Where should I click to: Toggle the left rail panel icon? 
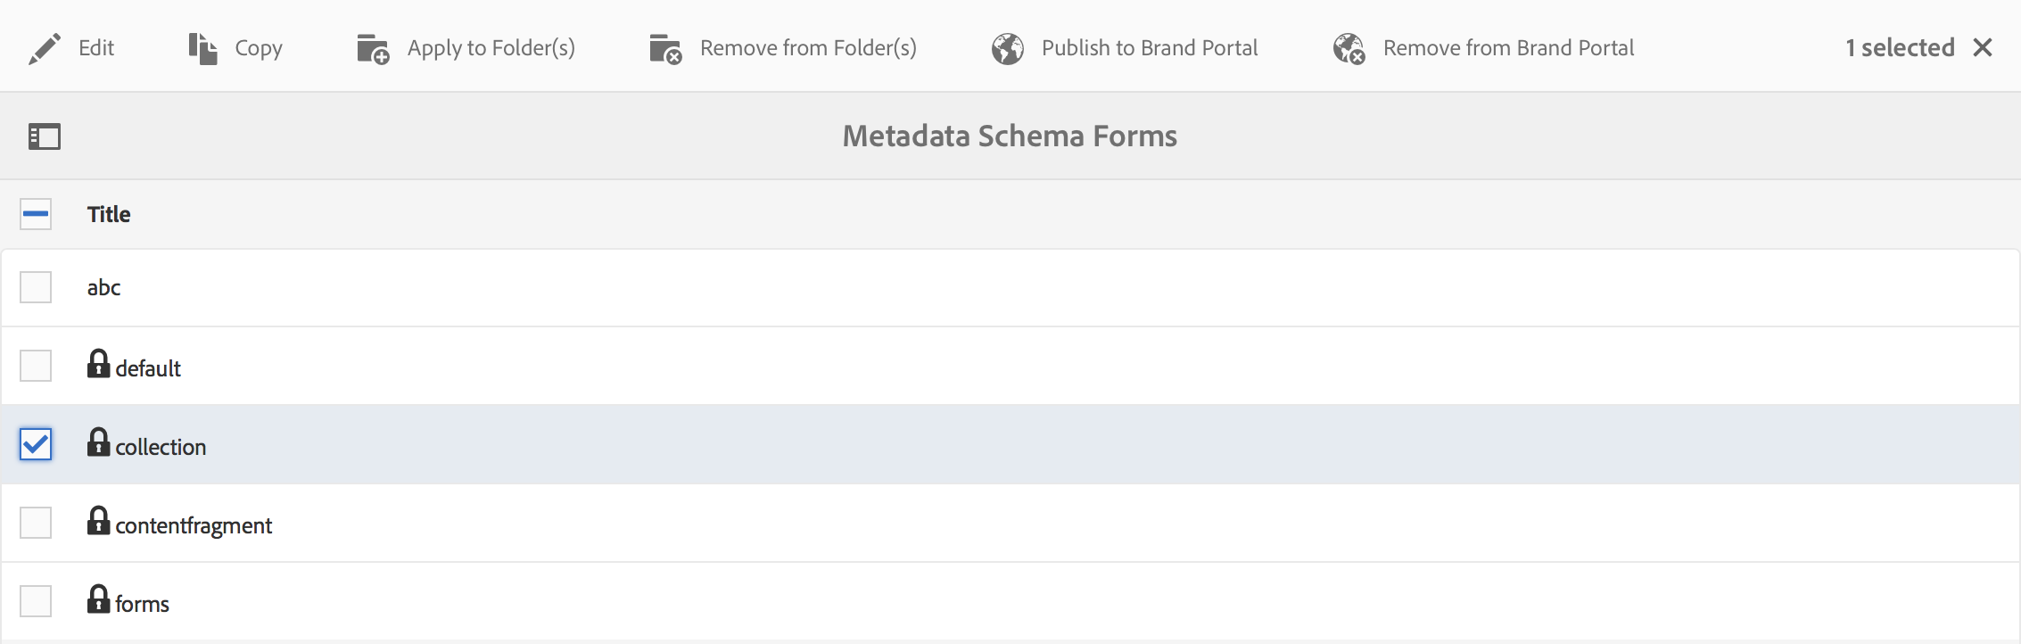(45, 136)
